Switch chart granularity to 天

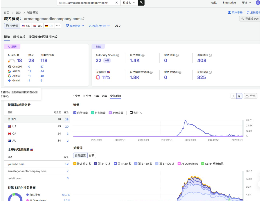(233, 96)
